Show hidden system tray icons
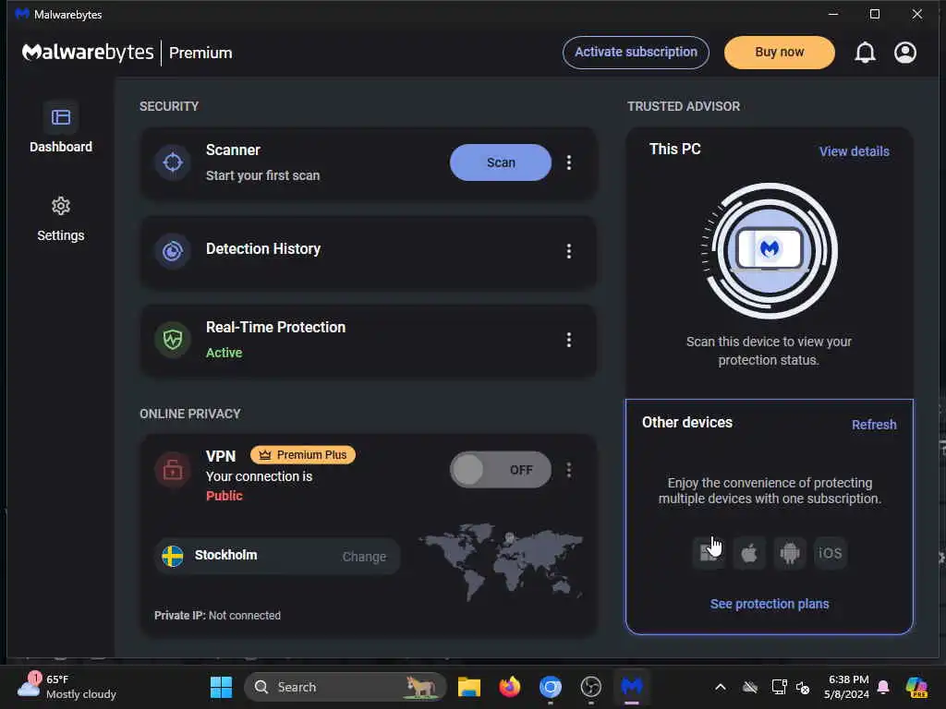Image resolution: width=946 pixels, height=709 pixels. point(721,687)
